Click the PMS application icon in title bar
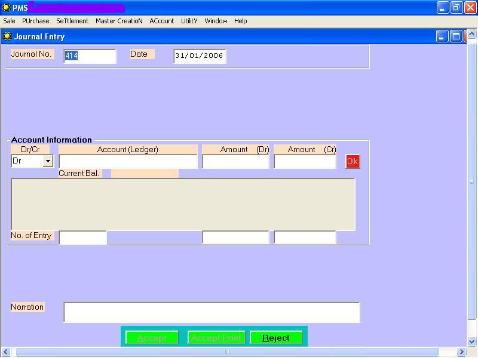The width and height of the screenshot is (478, 358). coord(6,8)
